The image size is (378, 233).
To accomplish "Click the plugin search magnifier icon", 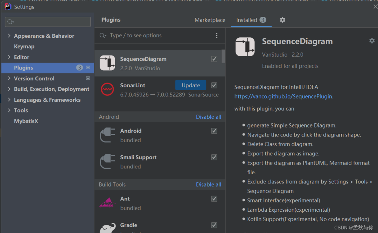I will point(103,36).
